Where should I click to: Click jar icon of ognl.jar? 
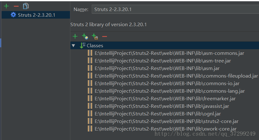click(90, 114)
